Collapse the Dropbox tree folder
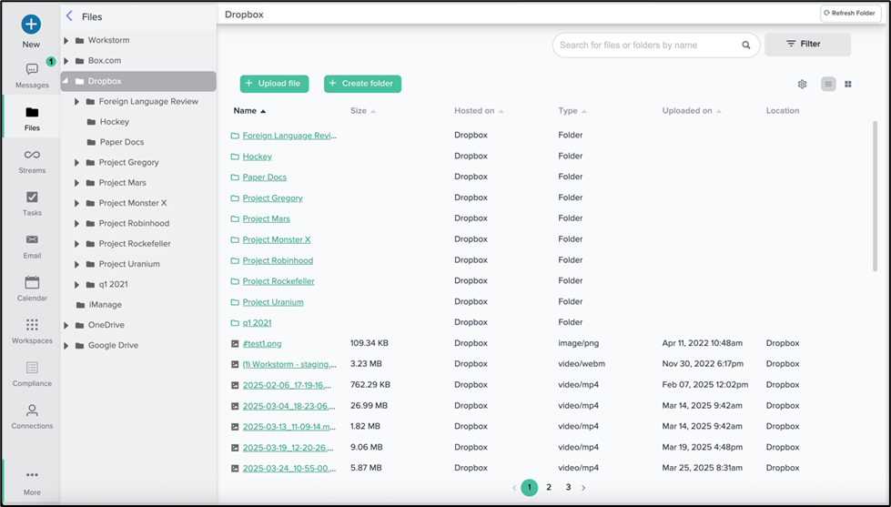Screen dimensions: 891x507 [x=66, y=81]
